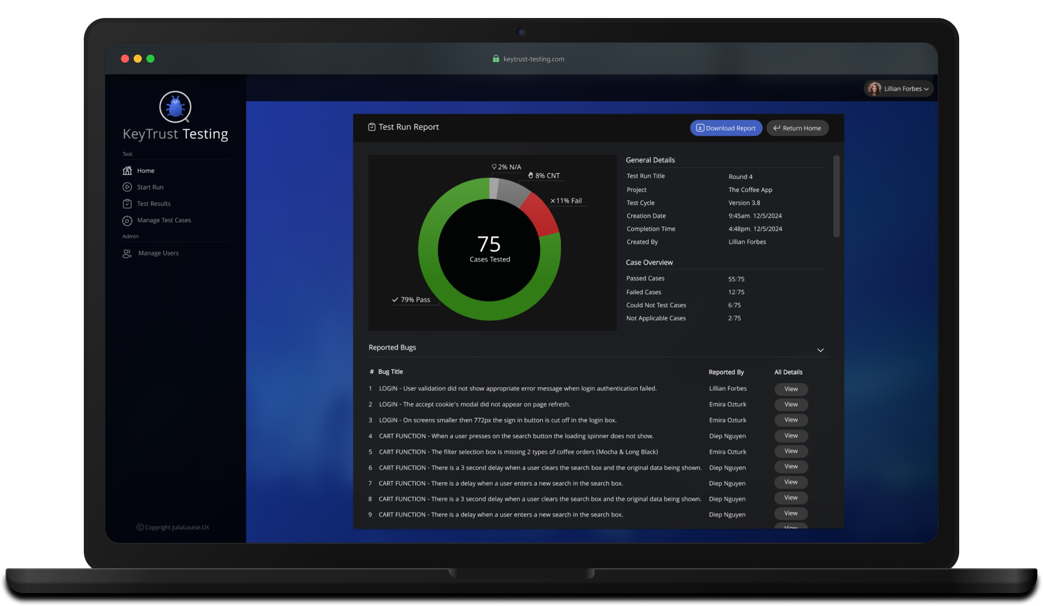Open Test Results via its clipboard icon

[x=127, y=204]
